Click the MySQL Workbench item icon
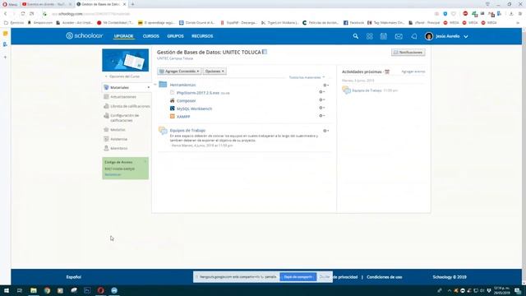Viewport: 526px width, 296px height. [x=172, y=109]
